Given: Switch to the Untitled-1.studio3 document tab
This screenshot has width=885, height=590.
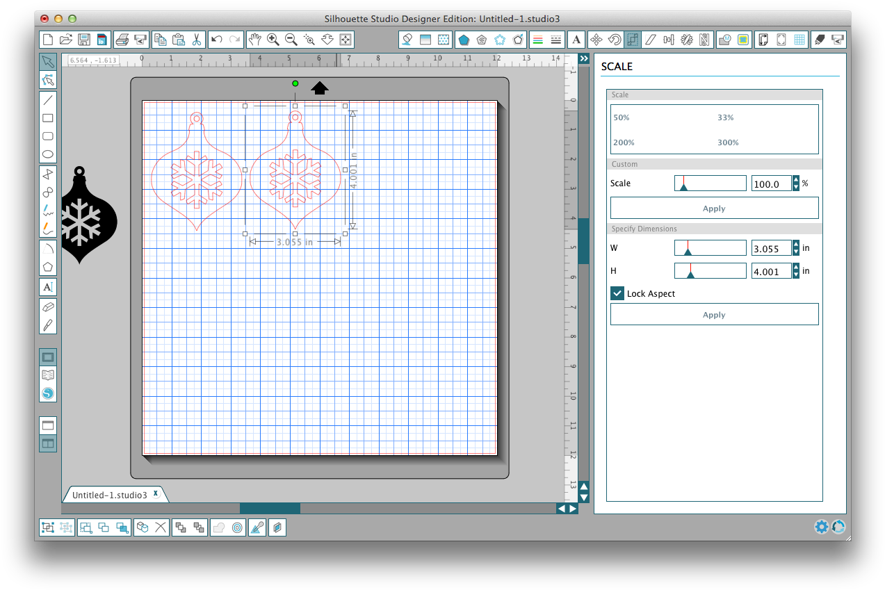Looking at the screenshot, I should coord(110,495).
